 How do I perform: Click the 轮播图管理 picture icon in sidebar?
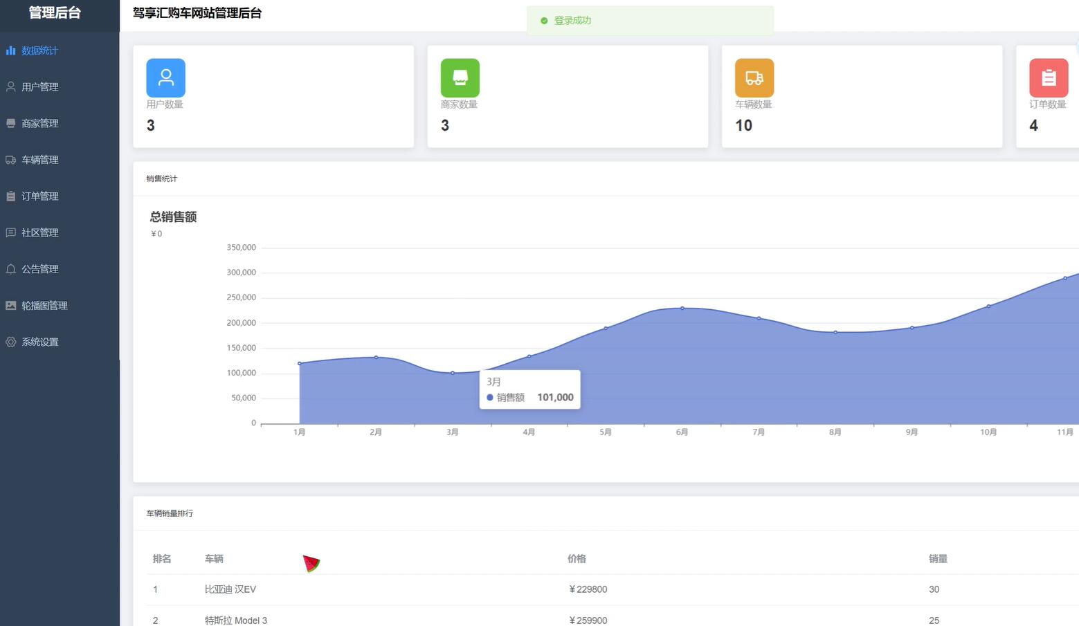[x=10, y=305]
